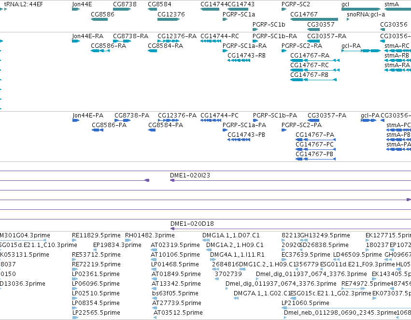Click the PGRP-SC1a gene label
Image resolution: width=411 pixels, height=320 pixels.
pos(239,15)
